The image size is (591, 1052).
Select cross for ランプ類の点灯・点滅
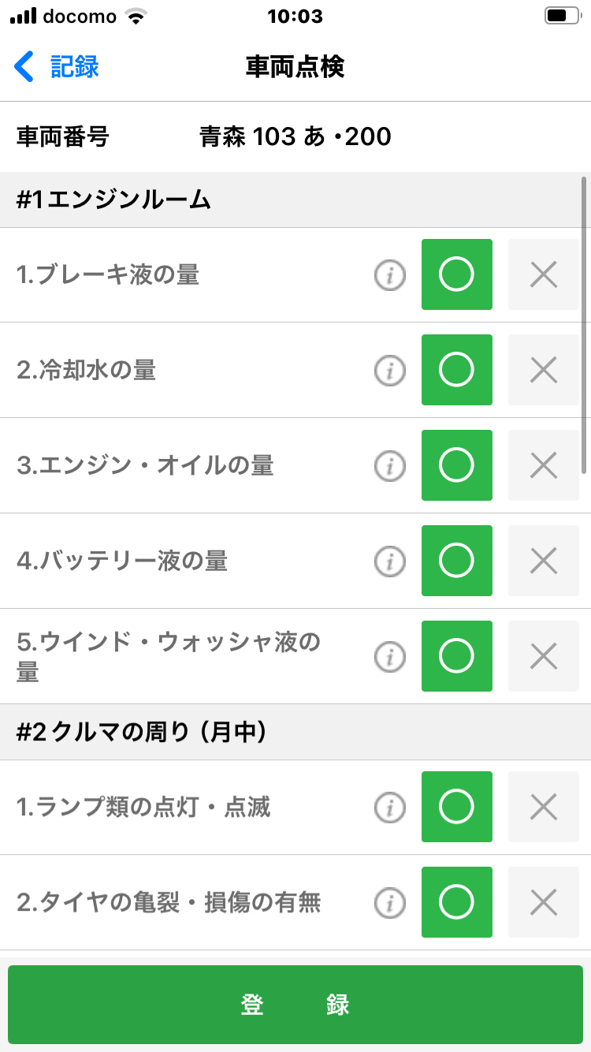pos(544,807)
